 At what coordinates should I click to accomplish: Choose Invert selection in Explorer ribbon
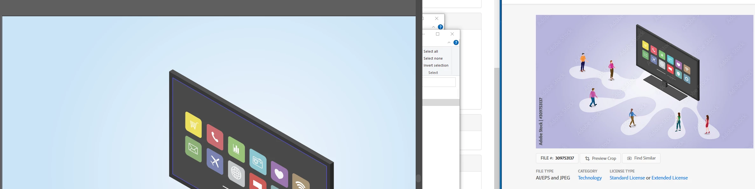click(436, 65)
